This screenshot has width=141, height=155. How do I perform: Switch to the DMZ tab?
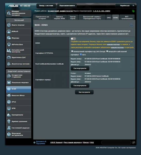[109, 18]
